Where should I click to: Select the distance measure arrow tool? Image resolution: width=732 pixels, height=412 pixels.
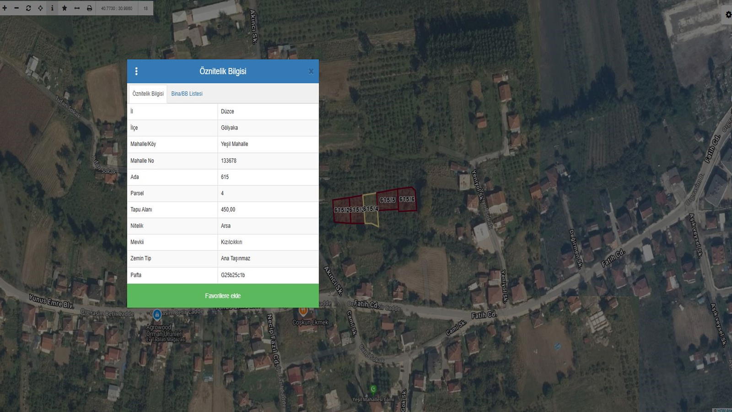(x=77, y=8)
